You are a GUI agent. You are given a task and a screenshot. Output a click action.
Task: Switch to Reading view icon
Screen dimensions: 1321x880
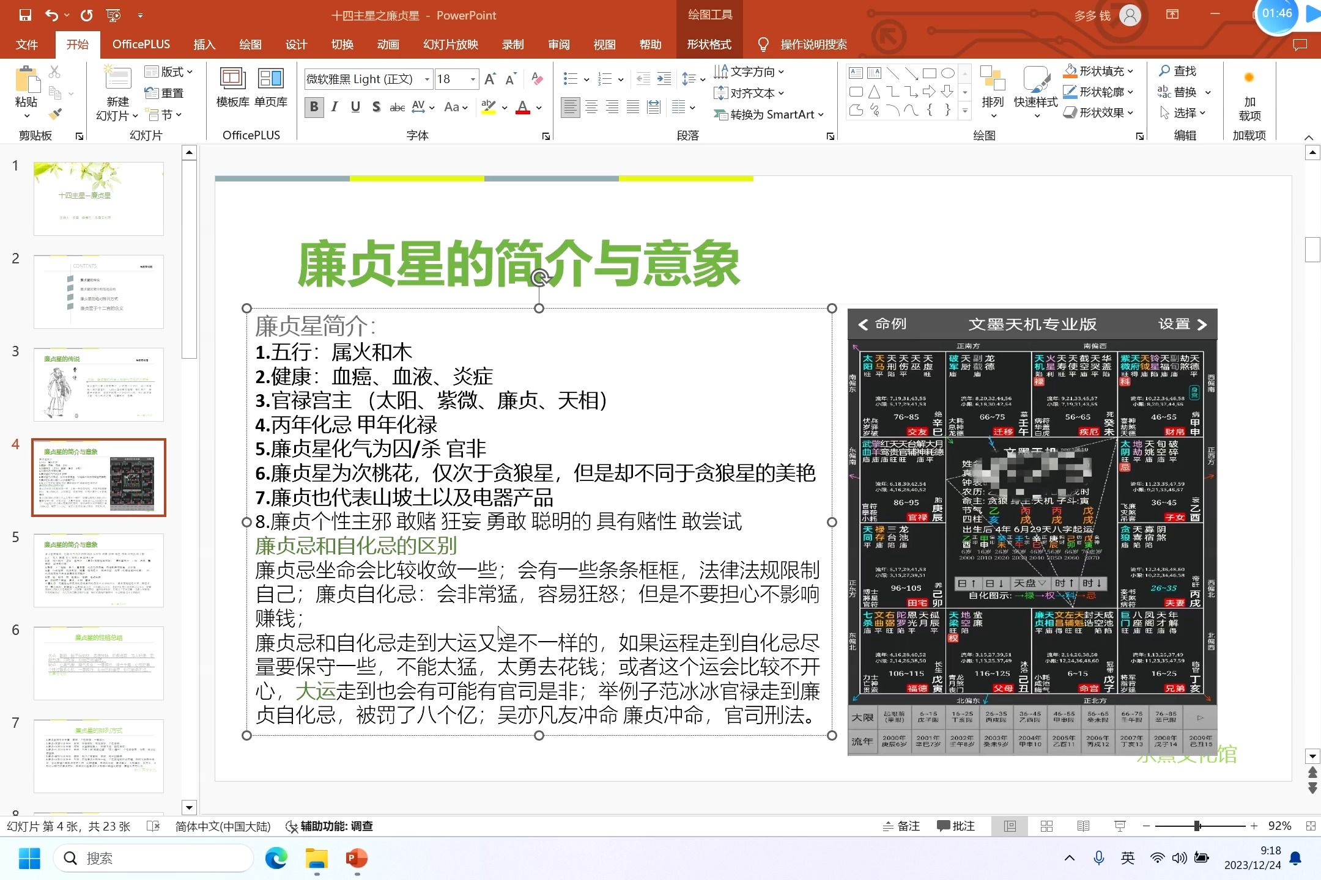pos(1083,826)
